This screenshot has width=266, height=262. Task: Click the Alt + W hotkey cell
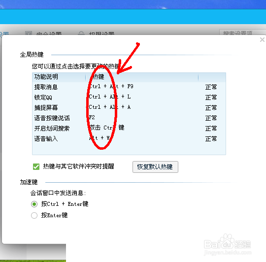click(100, 138)
